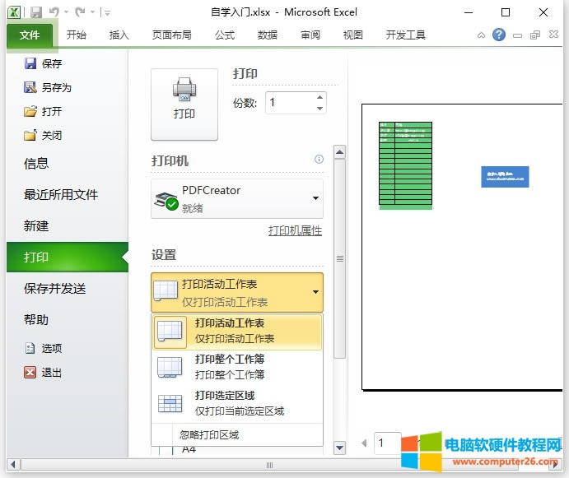Open the PDFCreator printer dropdown
The width and height of the screenshot is (569, 478).
(x=237, y=199)
